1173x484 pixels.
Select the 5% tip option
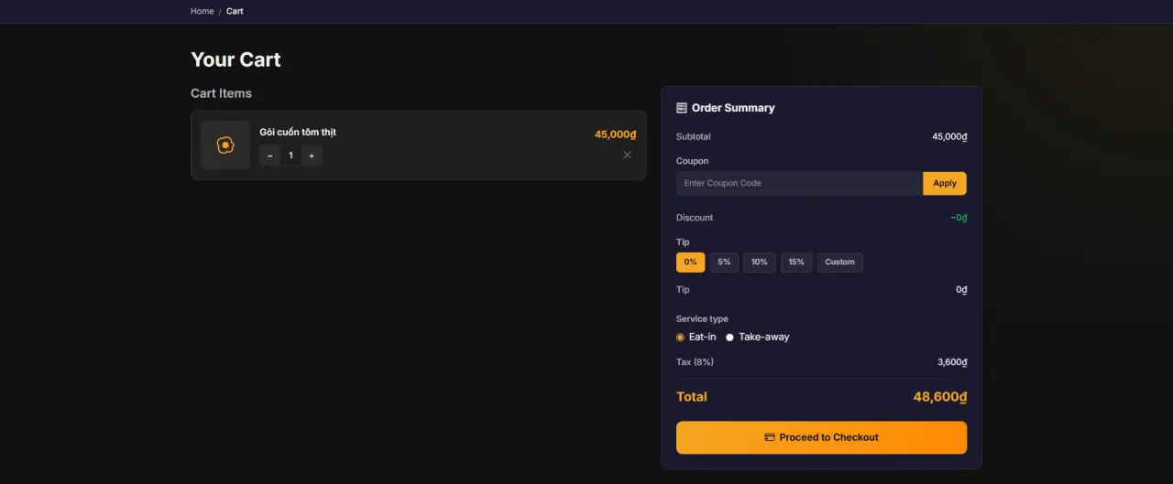724,263
